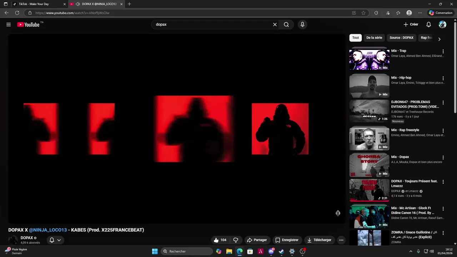
Task: Open options for Mix - Trap
Action: coord(443,51)
